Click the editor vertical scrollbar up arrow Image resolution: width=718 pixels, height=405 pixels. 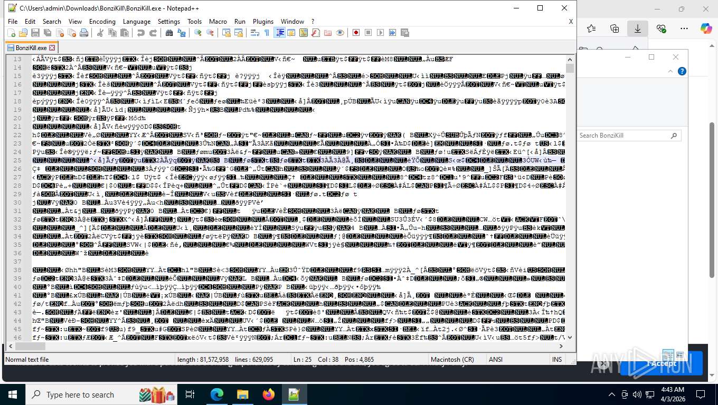pyautogui.click(x=570, y=59)
